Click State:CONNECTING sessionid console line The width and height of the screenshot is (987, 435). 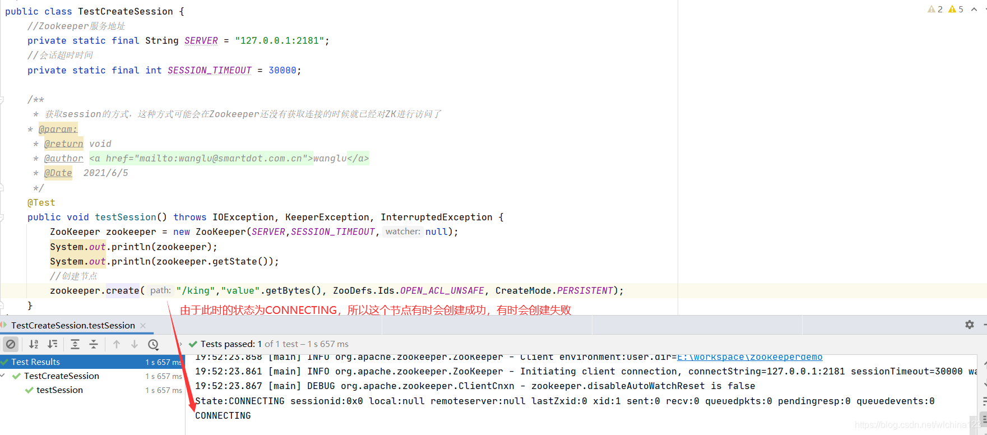point(565,401)
